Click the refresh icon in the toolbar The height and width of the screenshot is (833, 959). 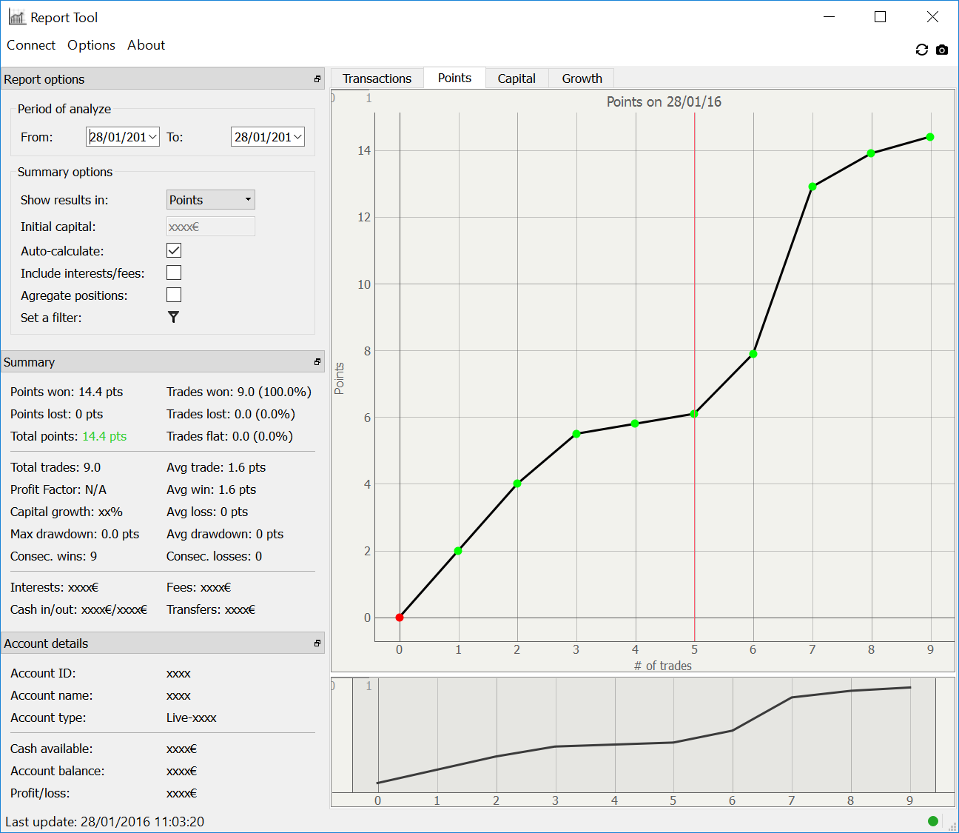point(921,50)
